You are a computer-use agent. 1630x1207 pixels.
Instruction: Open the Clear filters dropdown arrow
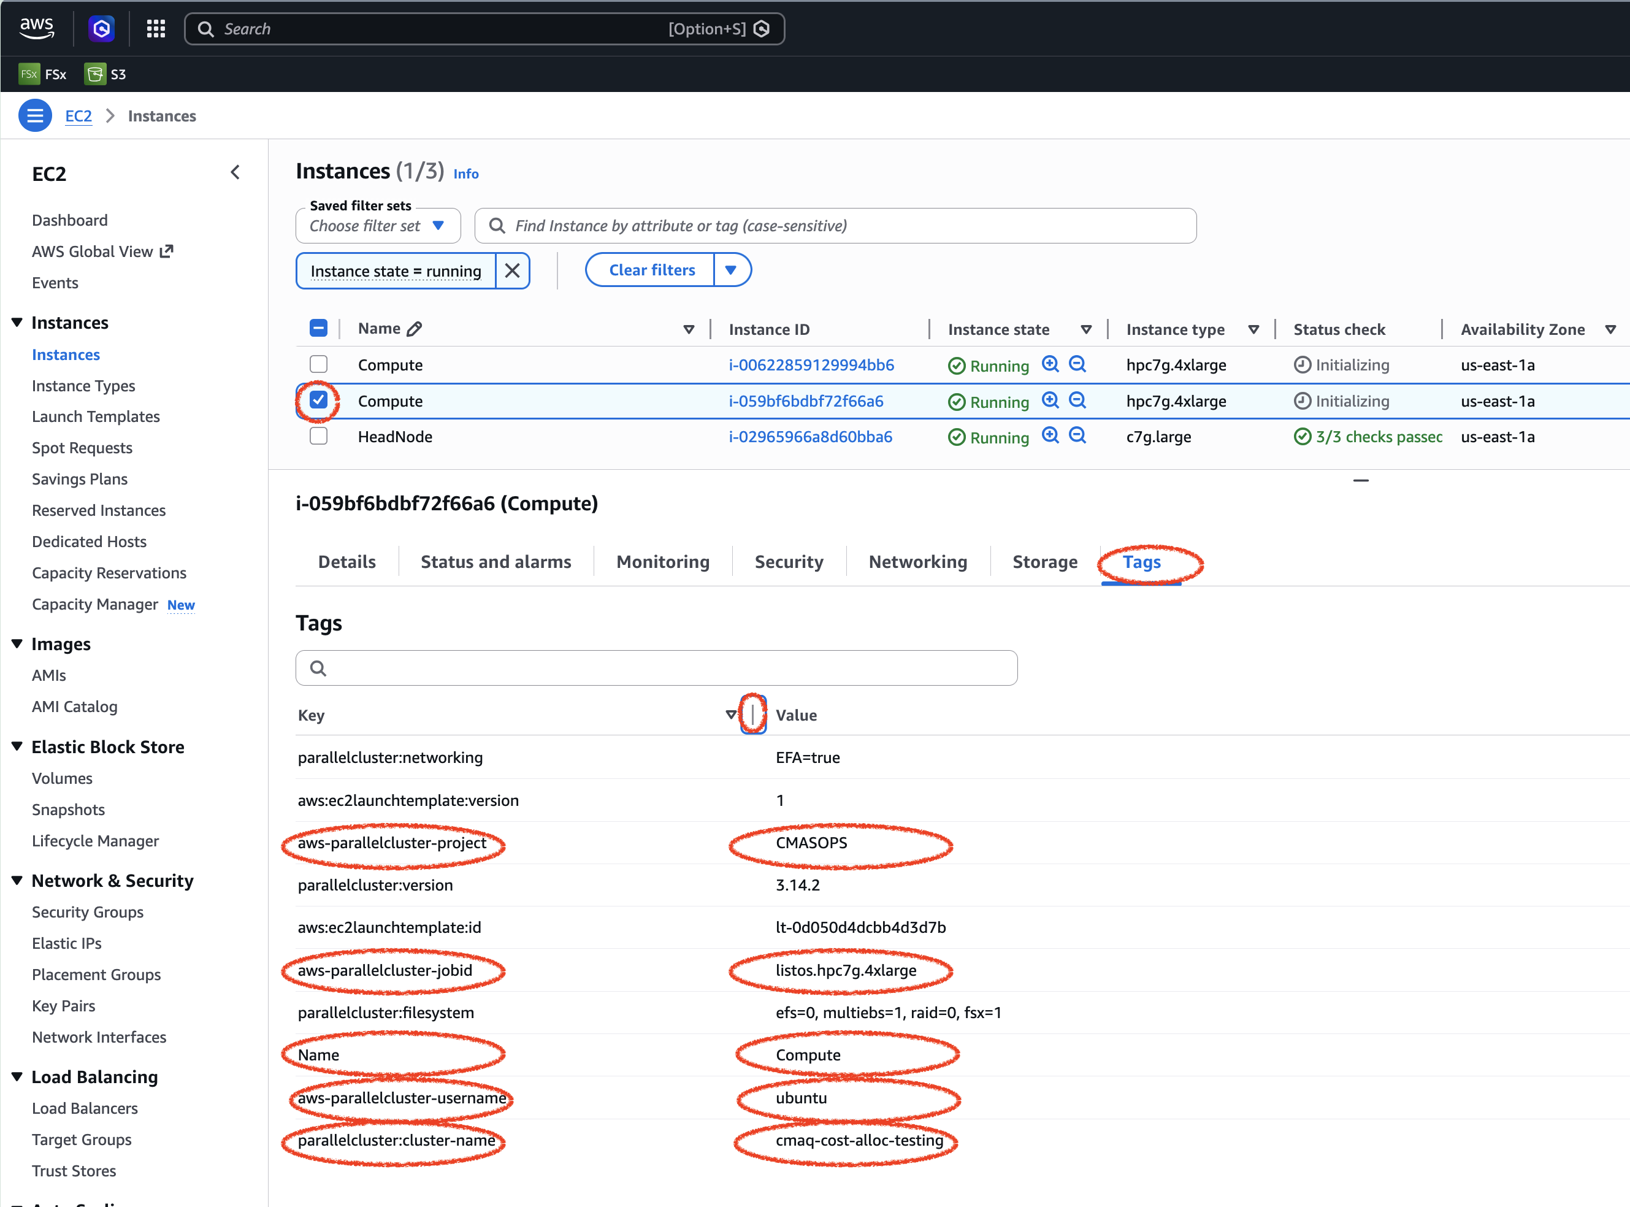click(732, 270)
